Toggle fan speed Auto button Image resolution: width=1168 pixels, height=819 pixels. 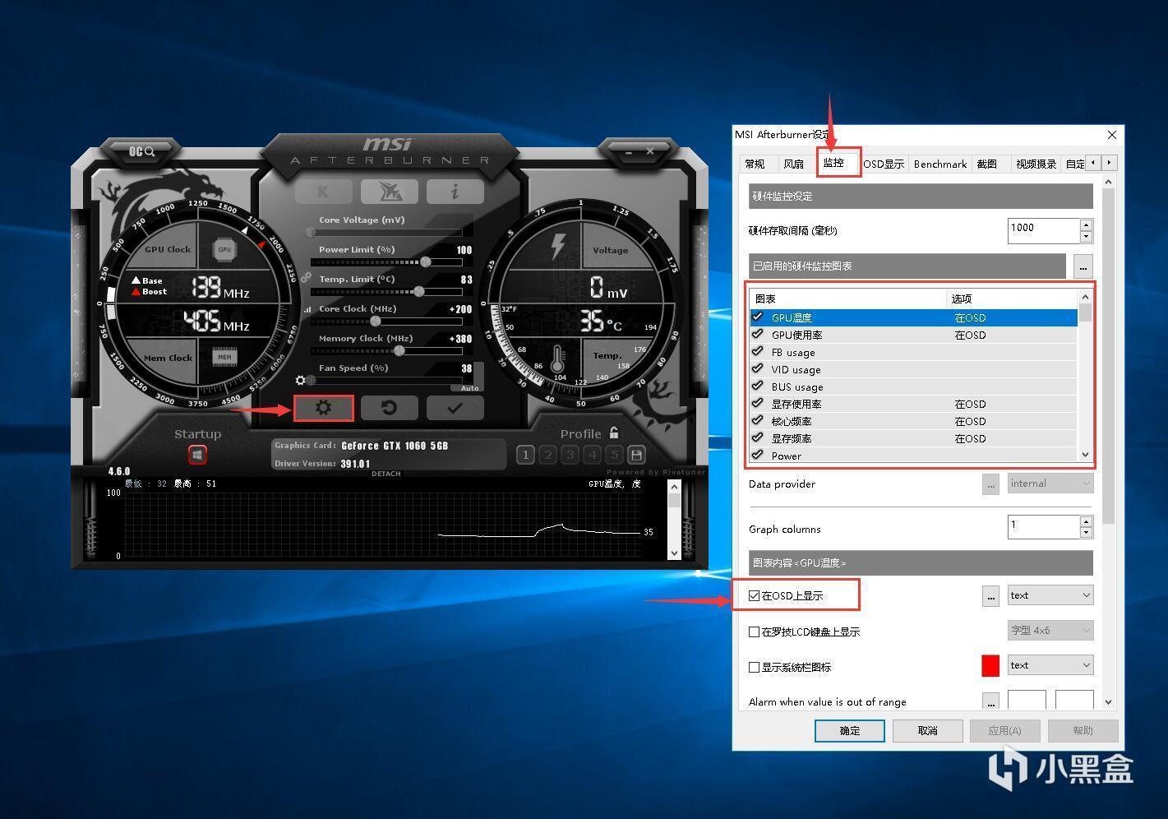(469, 388)
